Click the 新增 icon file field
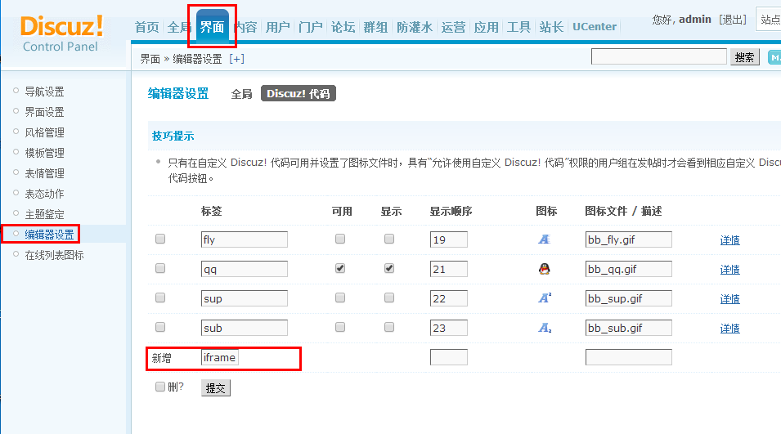The height and width of the screenshot is (434, 781). point(629,357)
